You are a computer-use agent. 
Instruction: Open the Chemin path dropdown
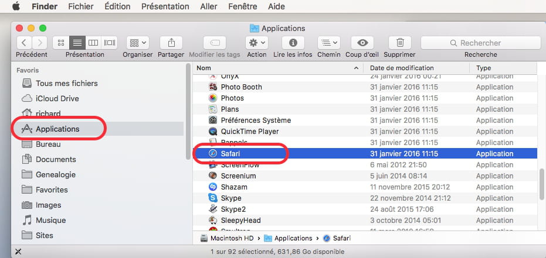click(328, 43)
